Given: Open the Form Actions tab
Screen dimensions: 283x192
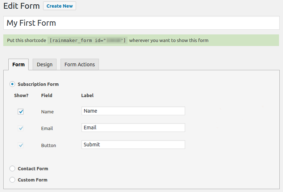Looking at the screenshot, I should coord(80,64).
